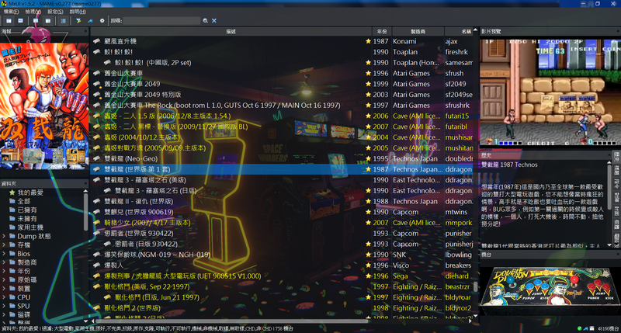Screen dimensions: 621x333
Task: Click game icon beside 爆裂人
Action: [x=96, y=265]
